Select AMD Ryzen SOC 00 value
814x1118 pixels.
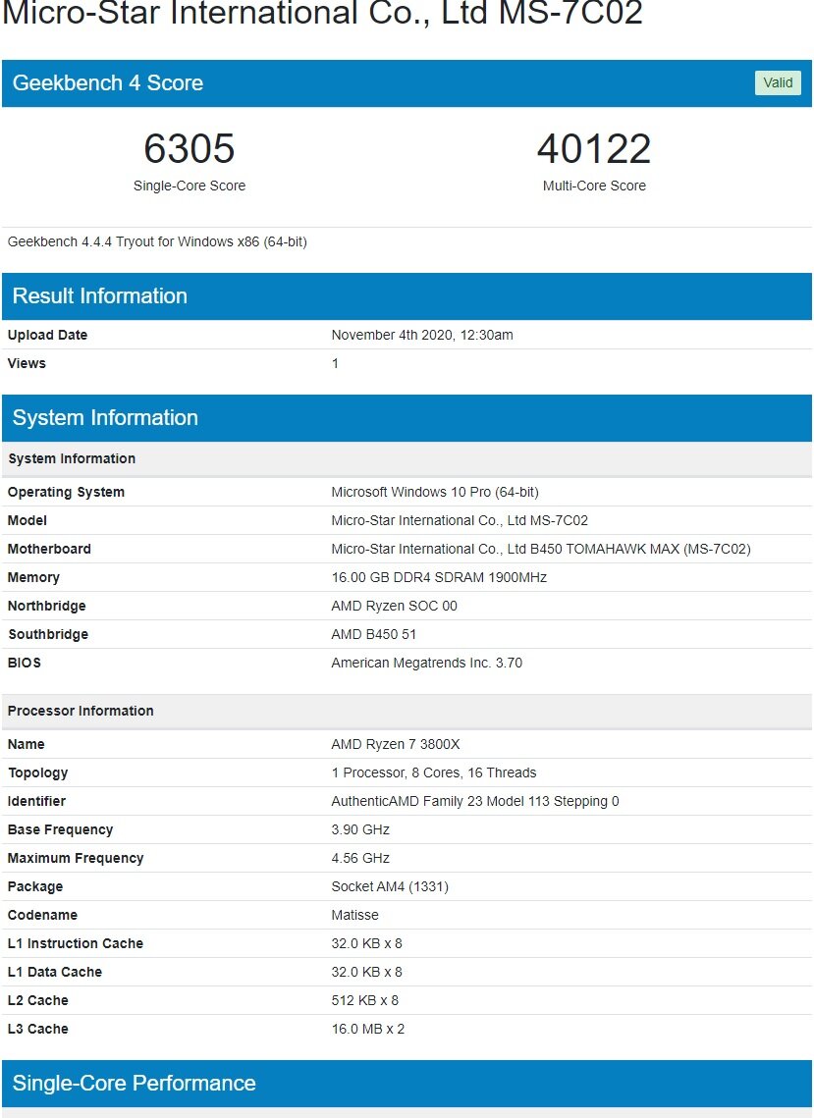click(x=394, y=606)
